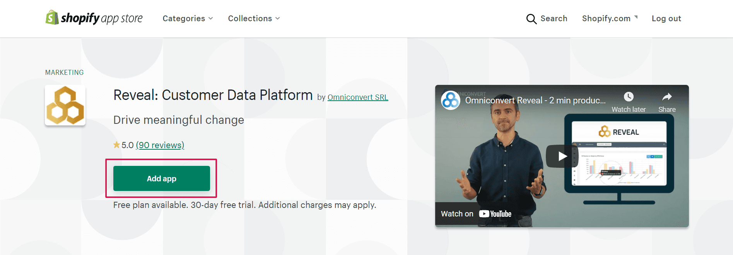
Task: Open the Categories dropdown menu
Action: tap(188, 19)
